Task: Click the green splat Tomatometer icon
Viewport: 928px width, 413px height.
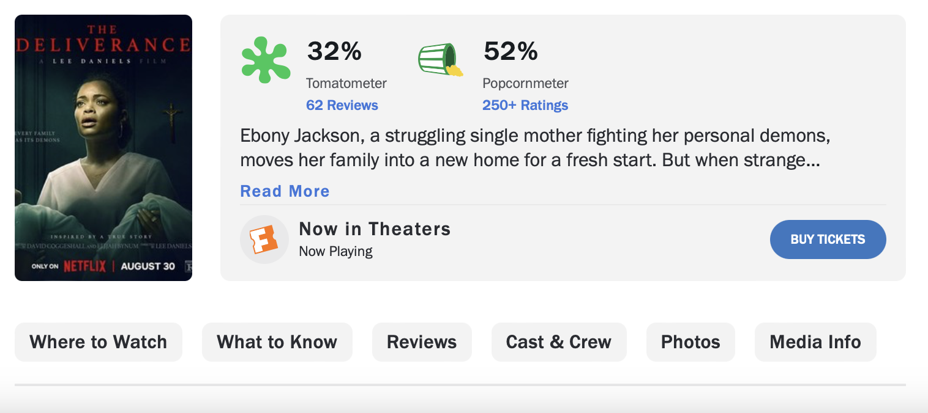Action: click(x=265, y=60)
